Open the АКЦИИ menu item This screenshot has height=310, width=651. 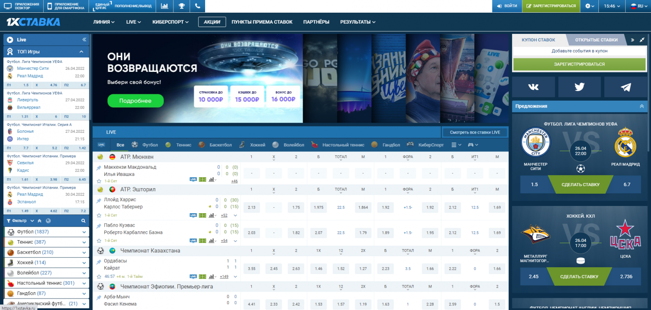coord(212,22)
